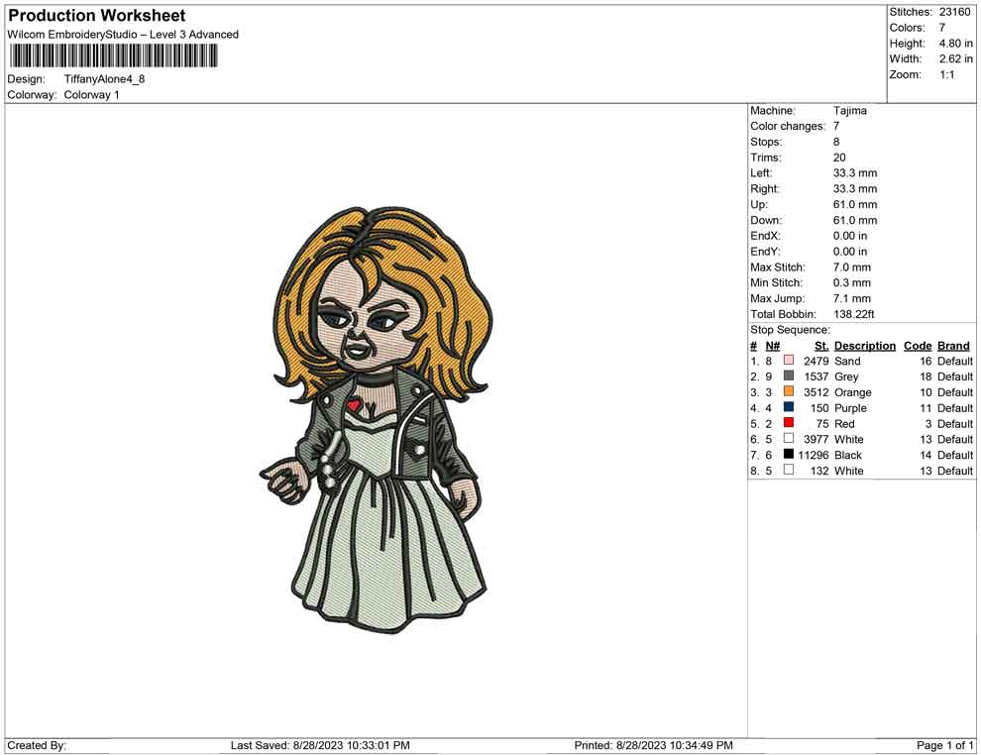Click the embroidered Tiffany doll design preview
The width and height of the screenshot is (981, 755).
[376, 419]
